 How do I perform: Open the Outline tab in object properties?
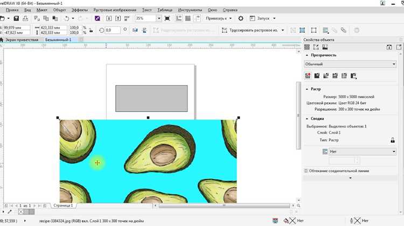[316, 47]
